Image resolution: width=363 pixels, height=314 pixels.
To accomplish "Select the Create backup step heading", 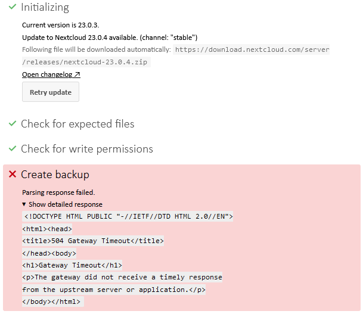I will 55,175.
